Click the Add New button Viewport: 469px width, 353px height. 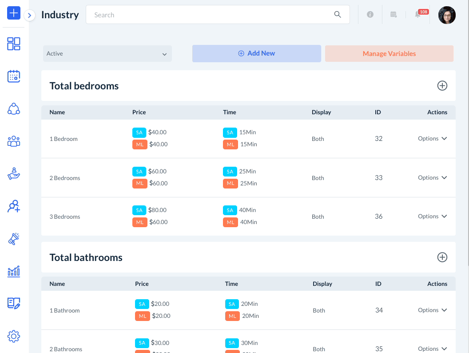coord(256,53)
